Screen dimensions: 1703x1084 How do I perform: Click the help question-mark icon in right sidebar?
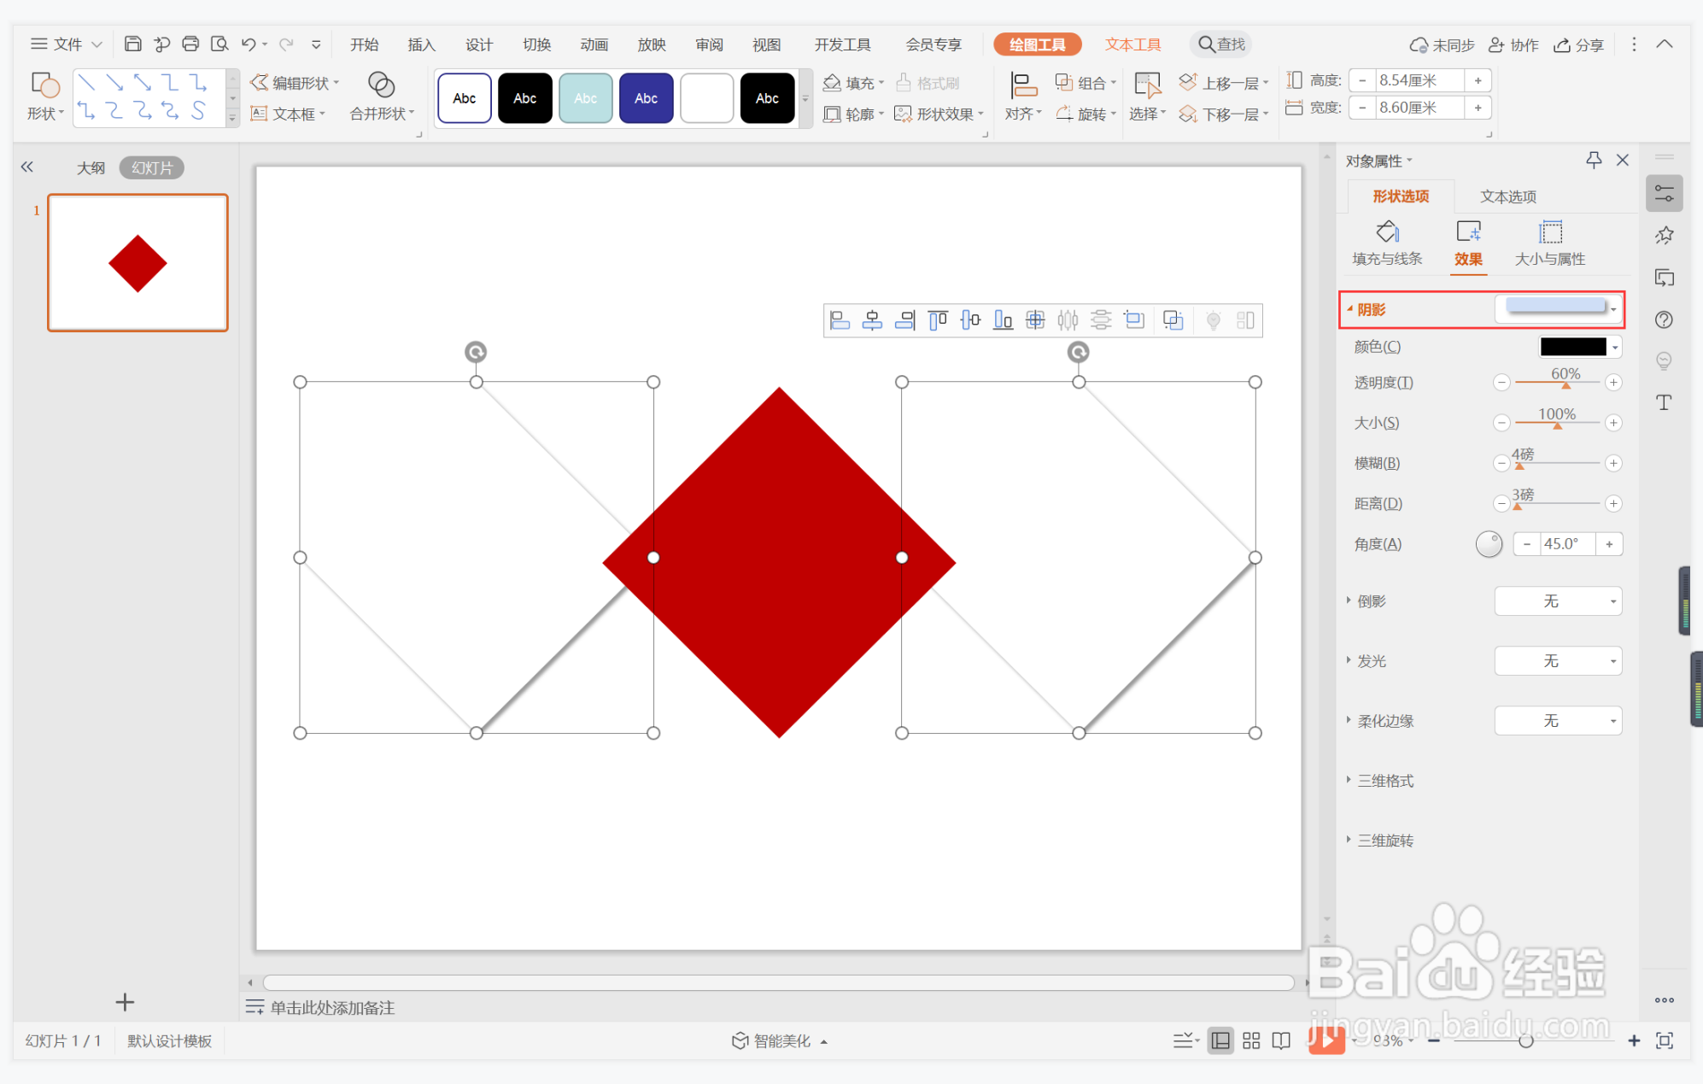pyautogui.click(x=1665, y=319)
